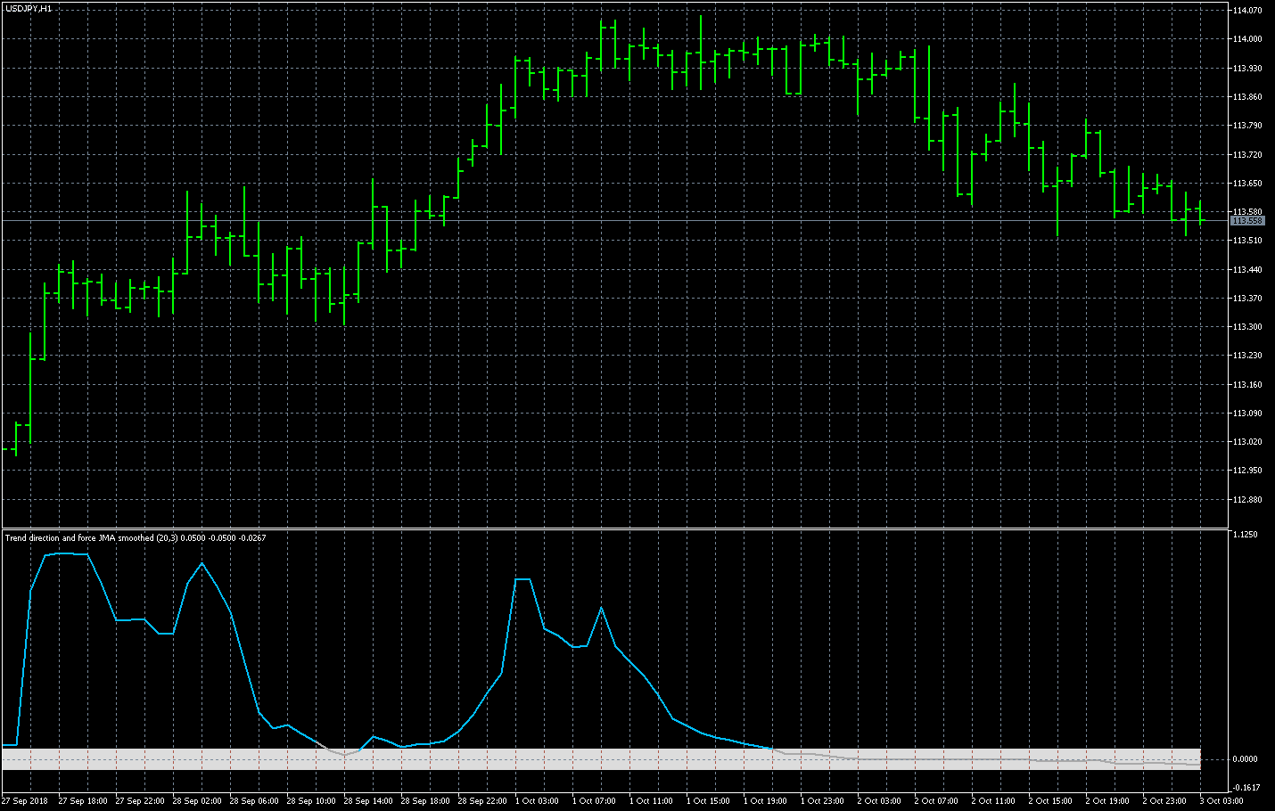Select the 27 Sep 2018 date label
This screenshot has width=1275, height=811.
point(25,800)
